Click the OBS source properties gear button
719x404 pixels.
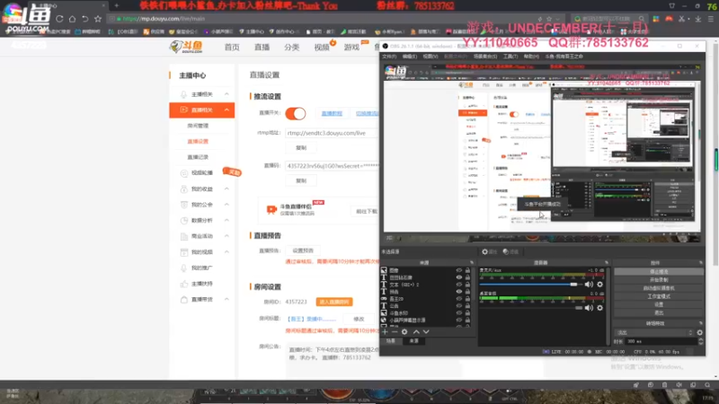pyautogui.click(x=489, y=251)
